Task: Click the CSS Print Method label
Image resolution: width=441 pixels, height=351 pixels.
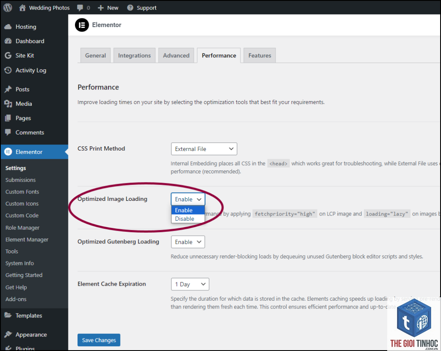Action: tap(101, 148)
